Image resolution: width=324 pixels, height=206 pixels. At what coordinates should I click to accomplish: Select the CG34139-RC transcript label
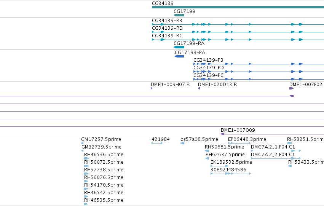pyautogui.click(x=167, y=36)
